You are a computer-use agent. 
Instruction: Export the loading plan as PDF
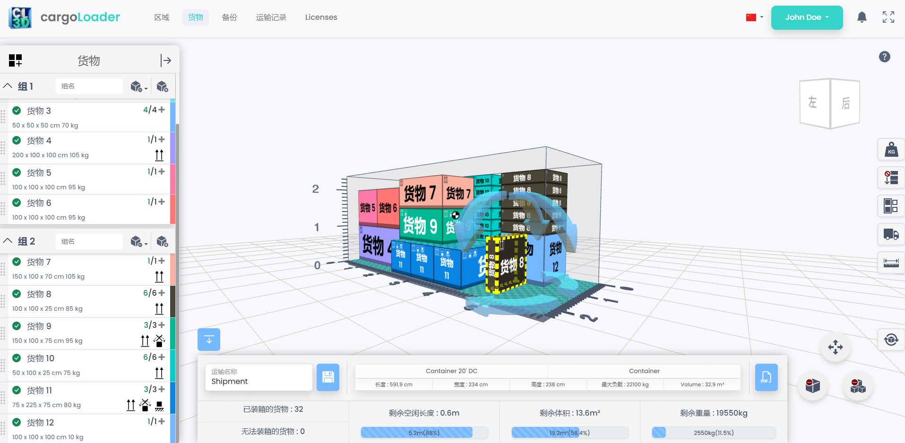[x=766, y=377]
